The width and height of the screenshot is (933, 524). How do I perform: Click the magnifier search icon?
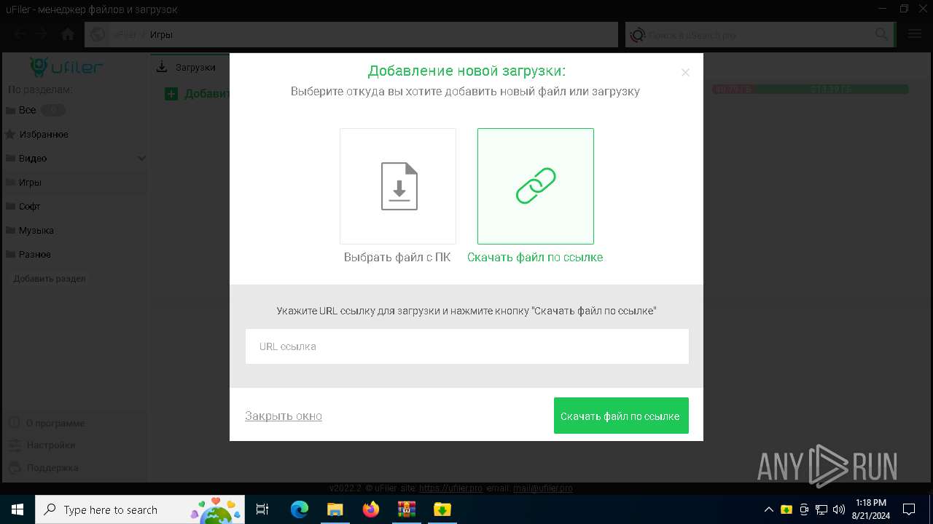point(881,34)
